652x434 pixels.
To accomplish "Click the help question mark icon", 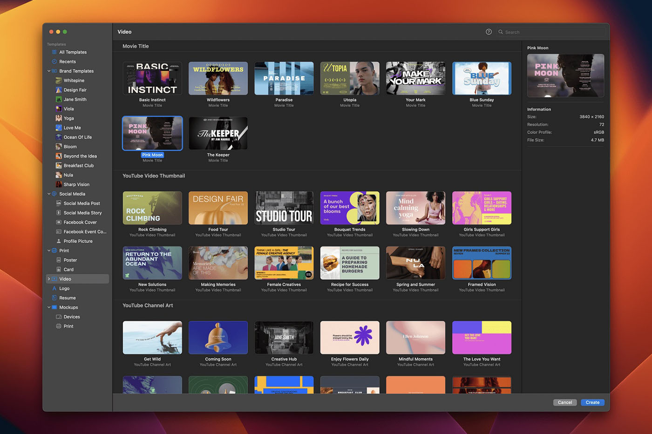I will tap(489, 32).
